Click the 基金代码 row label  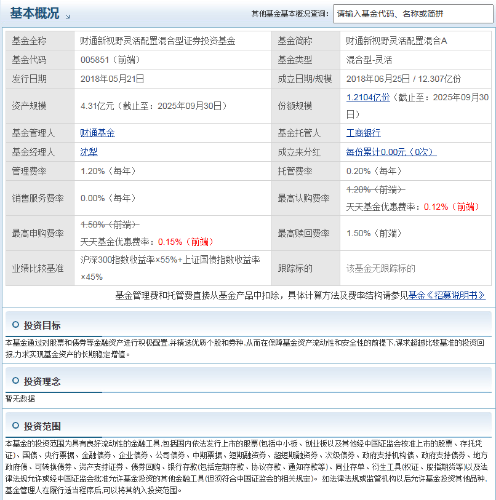[30, 60]
